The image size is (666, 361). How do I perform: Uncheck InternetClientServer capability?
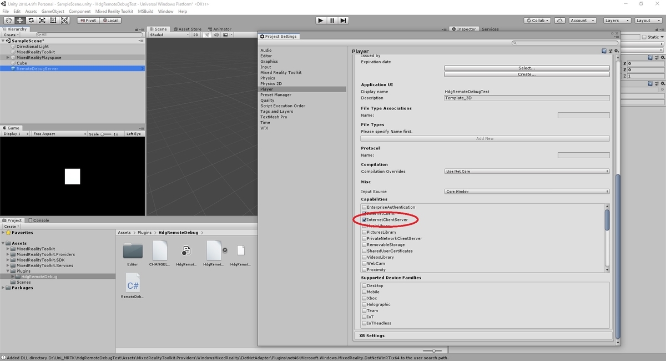(364, 220)
